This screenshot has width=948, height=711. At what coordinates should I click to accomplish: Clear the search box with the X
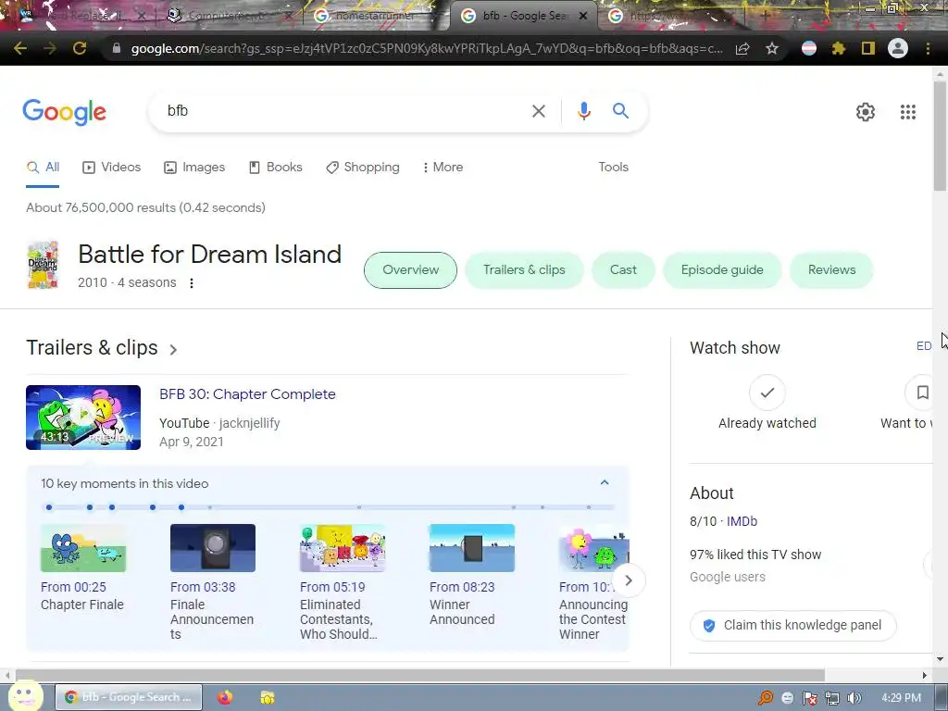click(x=538, y=111)
